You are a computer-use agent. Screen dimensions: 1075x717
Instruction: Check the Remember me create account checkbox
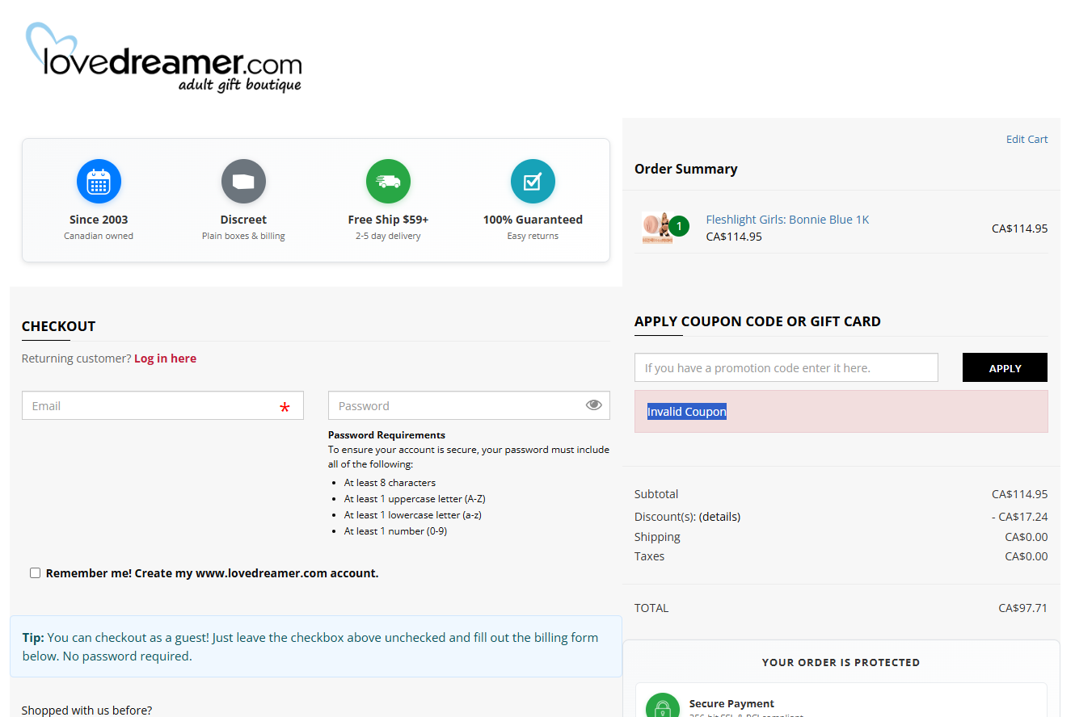point(35,573)
